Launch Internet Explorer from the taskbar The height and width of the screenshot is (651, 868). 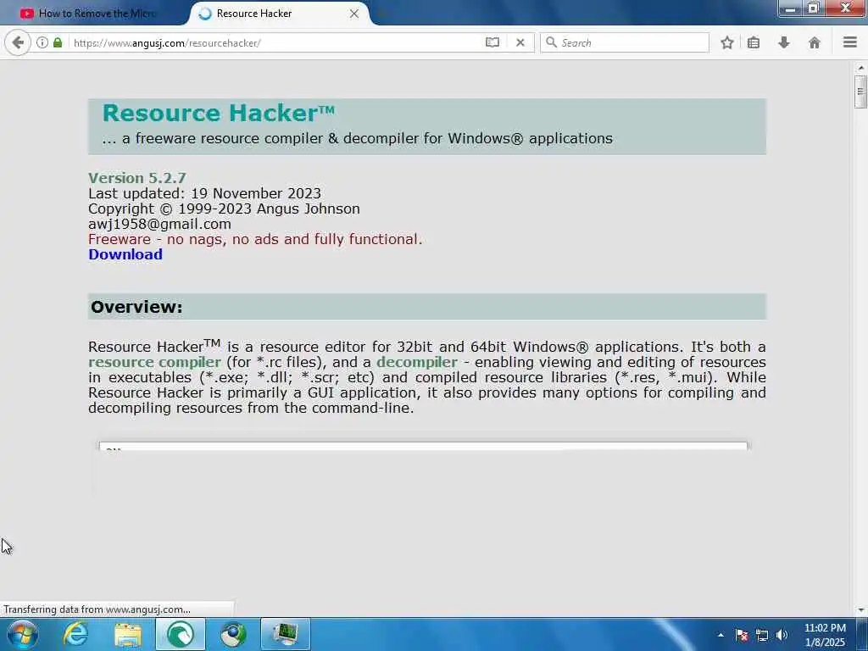[x=75, y=634]
